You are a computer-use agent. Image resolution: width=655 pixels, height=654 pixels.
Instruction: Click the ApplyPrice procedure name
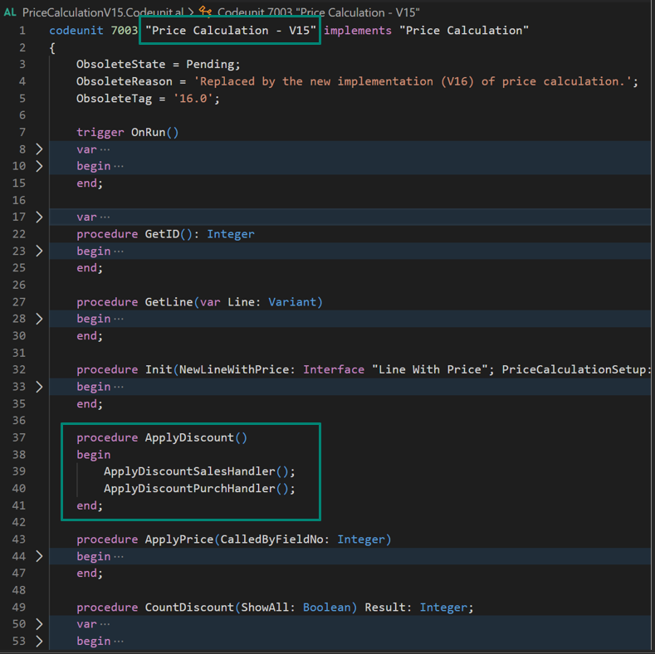[179, 539]
